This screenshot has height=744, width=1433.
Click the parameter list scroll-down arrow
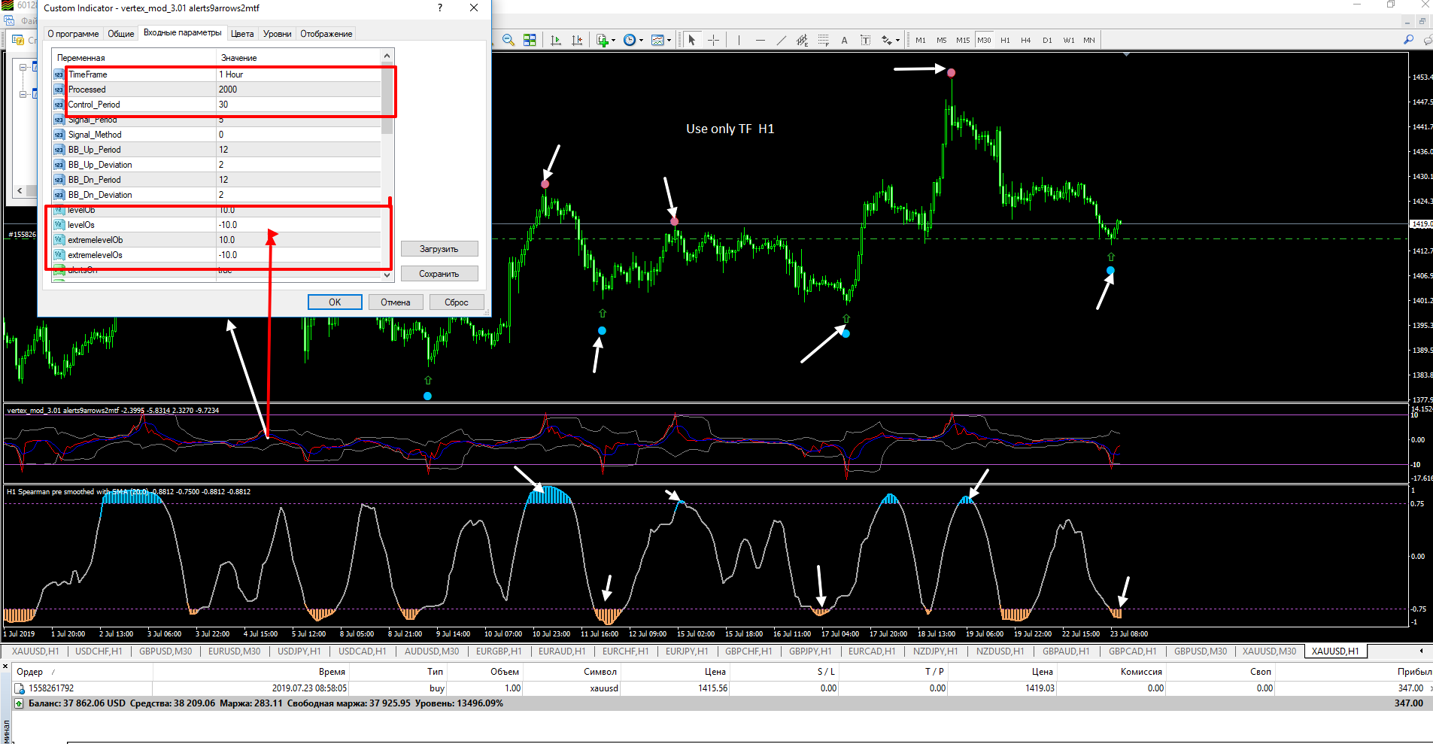(x=387, y=275)
